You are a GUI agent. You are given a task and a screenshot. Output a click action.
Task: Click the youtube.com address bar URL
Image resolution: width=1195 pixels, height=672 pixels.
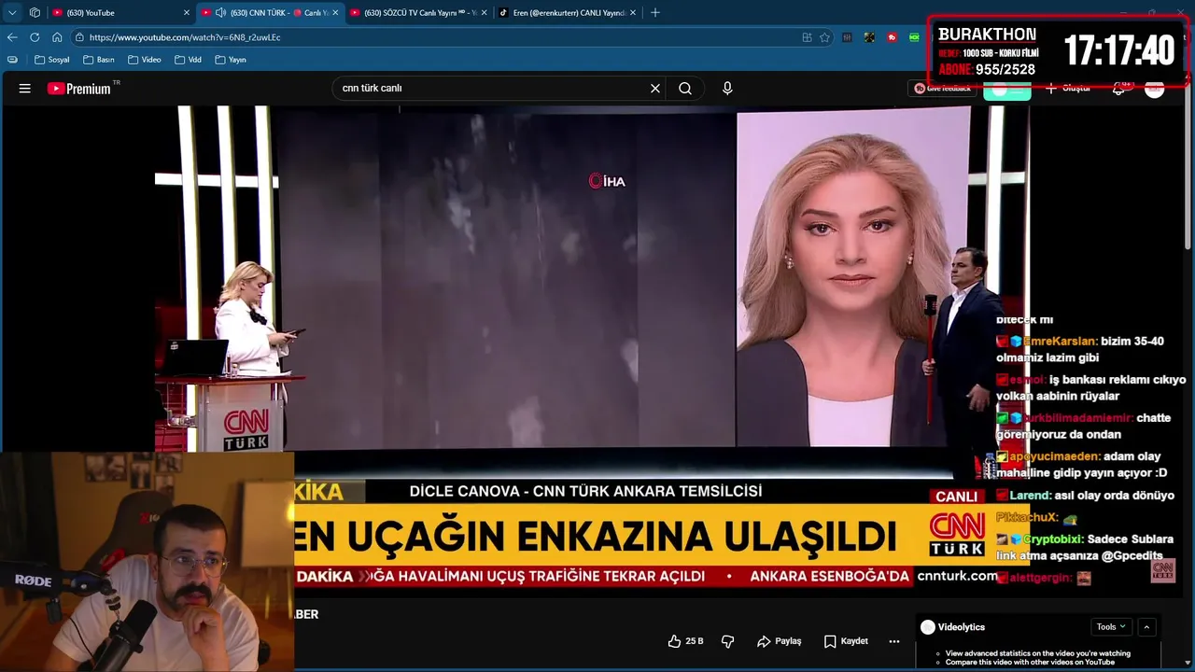[185, 37]
